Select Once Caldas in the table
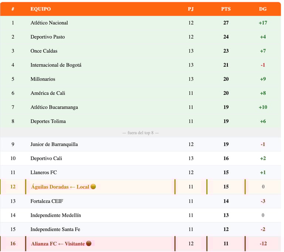Screen dimensions: 284x252 point(44,51)
